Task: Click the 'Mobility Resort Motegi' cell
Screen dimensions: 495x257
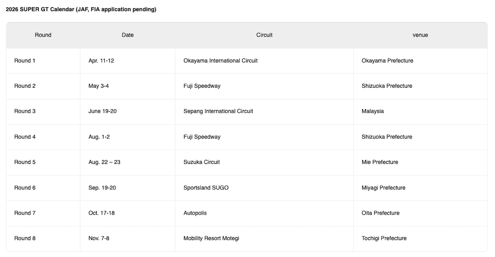Action: pos(264,238)
